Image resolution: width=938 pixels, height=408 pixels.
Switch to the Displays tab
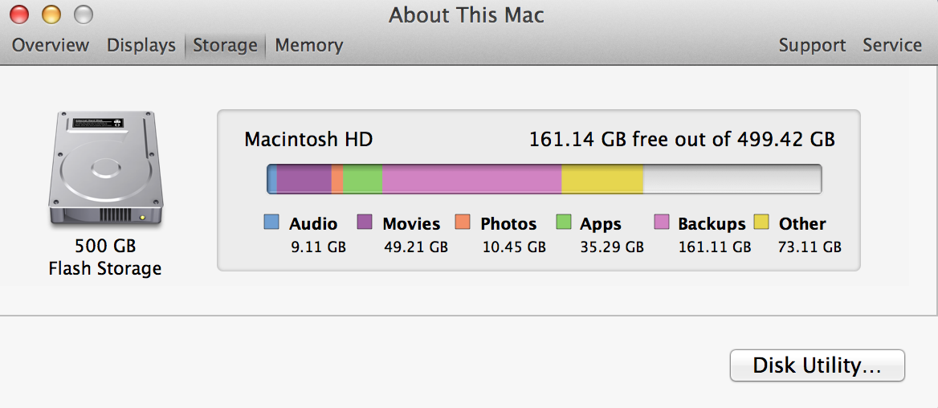pyautogui.click(x=141, y=46)
